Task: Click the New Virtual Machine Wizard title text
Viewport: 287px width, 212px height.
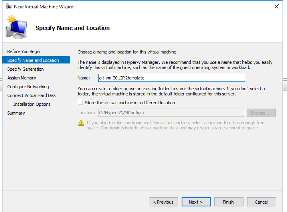Action: 44,7
